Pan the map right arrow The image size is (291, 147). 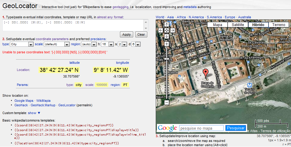(173, 30)
